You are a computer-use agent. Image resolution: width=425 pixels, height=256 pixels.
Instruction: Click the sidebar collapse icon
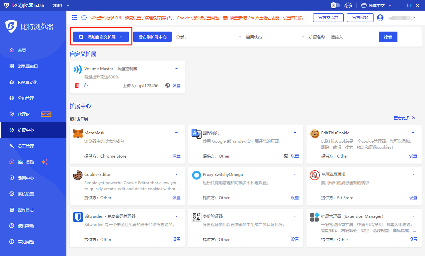coord(74,18)
